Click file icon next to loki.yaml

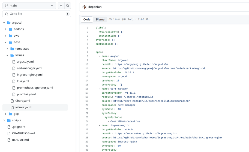[14, 81]
